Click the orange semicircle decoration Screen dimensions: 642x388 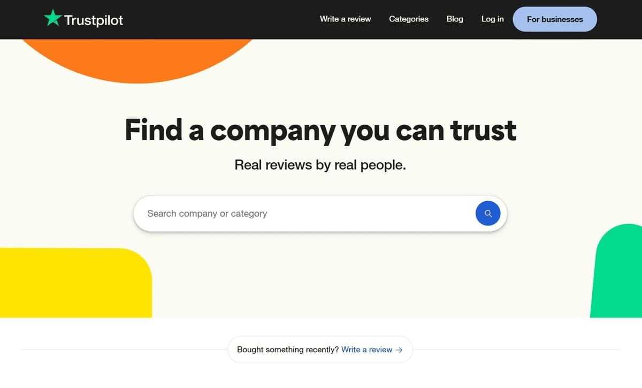tap(139, 59)
